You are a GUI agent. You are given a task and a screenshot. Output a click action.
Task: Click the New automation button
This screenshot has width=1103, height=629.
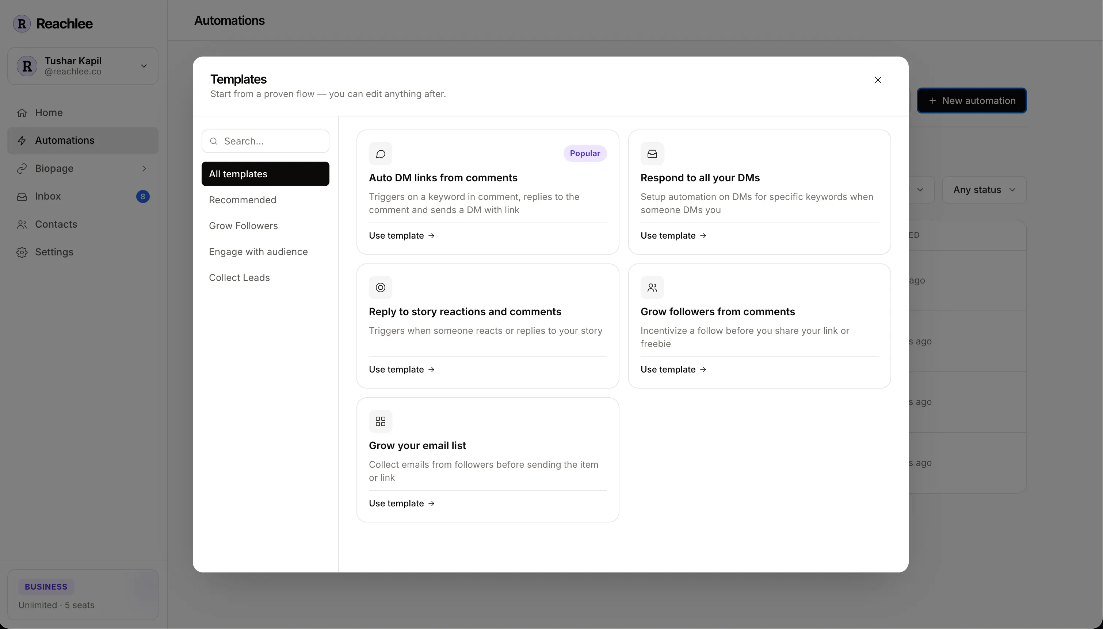972,101
